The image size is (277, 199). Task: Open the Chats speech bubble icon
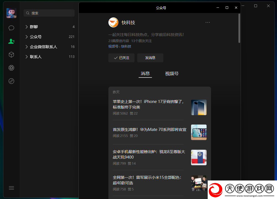point(11,28)
